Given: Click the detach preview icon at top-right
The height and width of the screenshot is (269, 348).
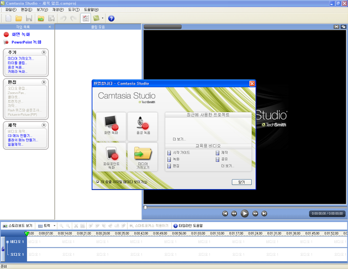Looking at the screenshot, I should click(344, 27).
